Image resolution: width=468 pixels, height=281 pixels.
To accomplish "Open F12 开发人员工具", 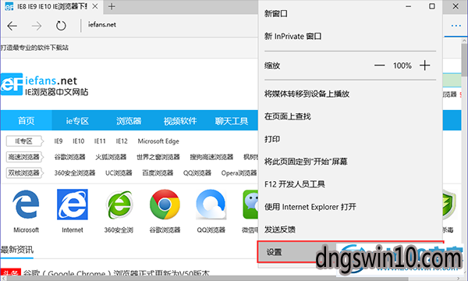I will 350,184.
